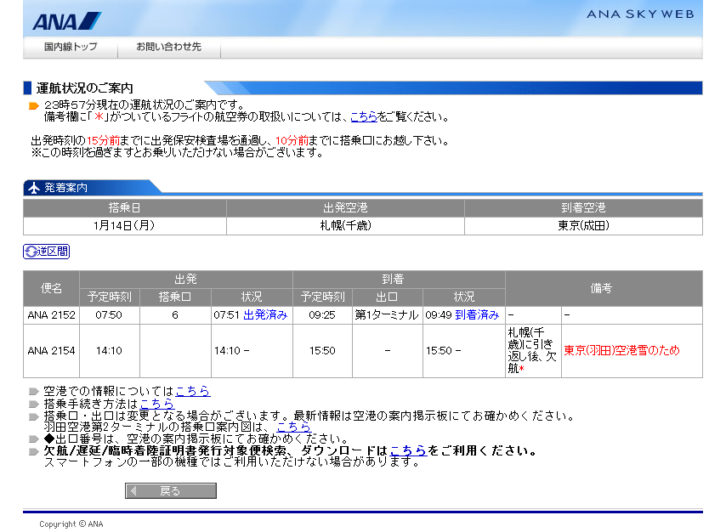Click the 運航状況のご案内 heading
The height and width of the screenshot is (532, 726).
click(x=85, y=88)
